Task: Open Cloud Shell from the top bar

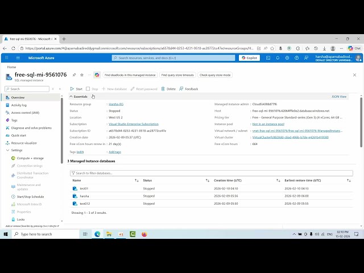Action: (268, 58)
